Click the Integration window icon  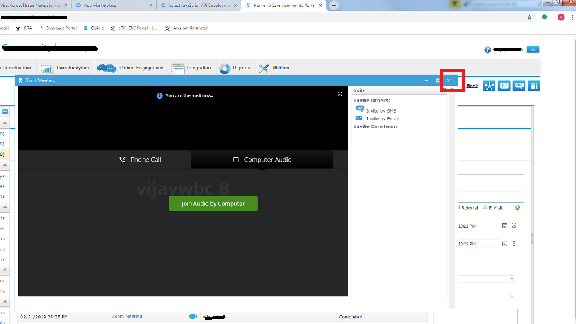point(178,69)
